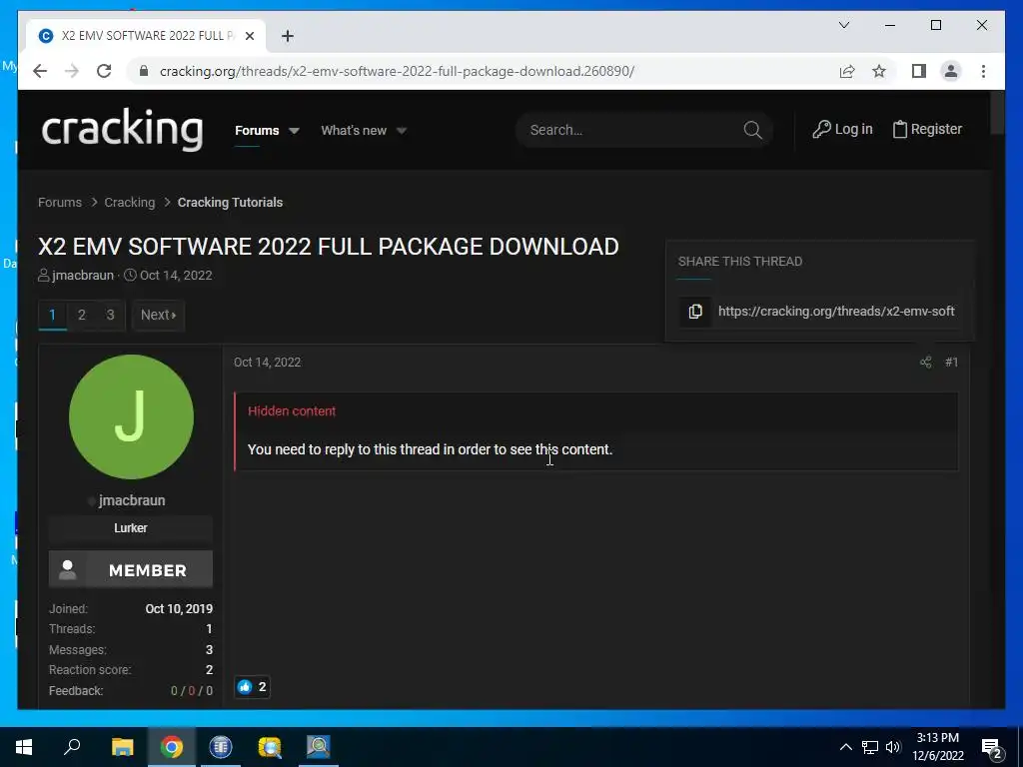Click the search magnifier icon

click(752, 130)
